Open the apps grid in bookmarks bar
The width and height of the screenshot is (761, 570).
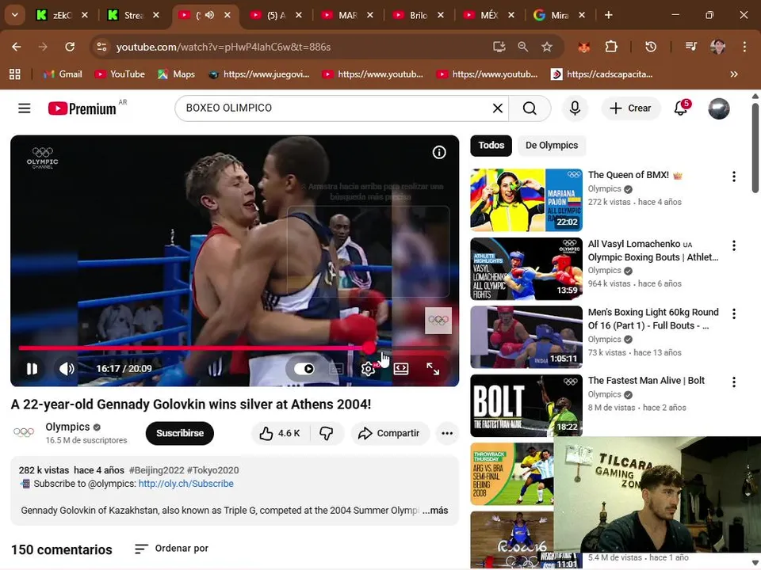[15, 74]
